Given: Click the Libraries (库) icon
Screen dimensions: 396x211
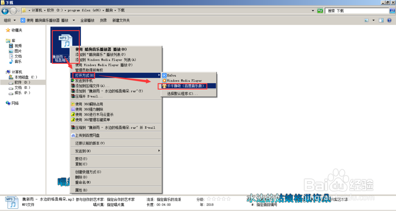Looking at the screenshot, I should pos(8,41).
